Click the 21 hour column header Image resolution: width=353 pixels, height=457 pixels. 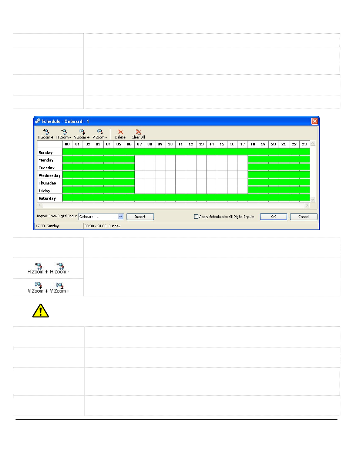pyautogui.click(x=284, y=144)
